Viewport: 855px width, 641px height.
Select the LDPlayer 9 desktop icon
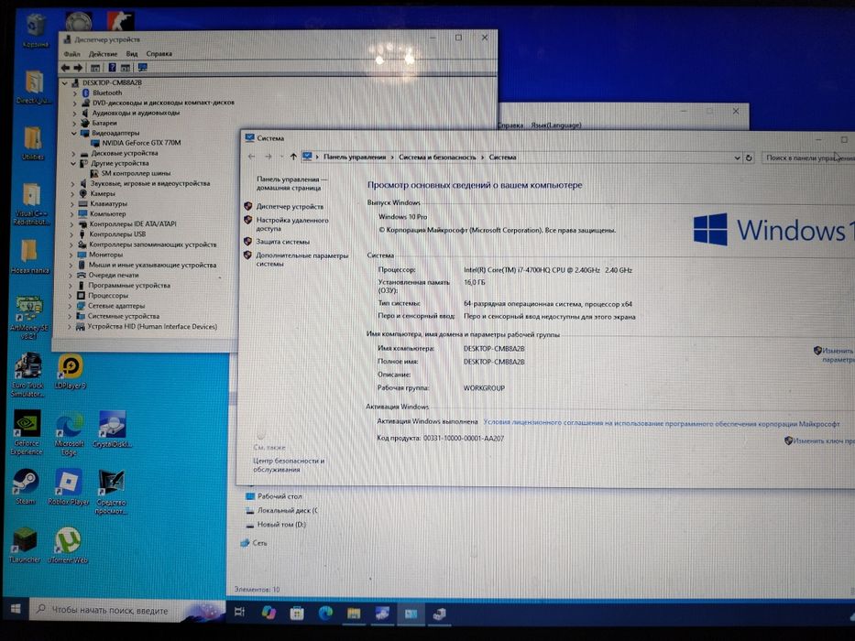click(71, 372)
